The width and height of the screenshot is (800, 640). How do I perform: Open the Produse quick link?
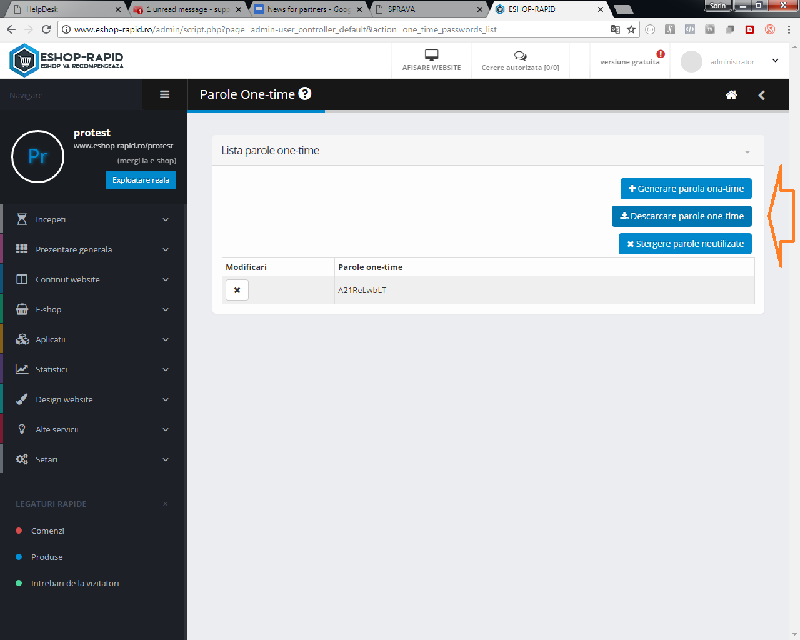(47, 557)
